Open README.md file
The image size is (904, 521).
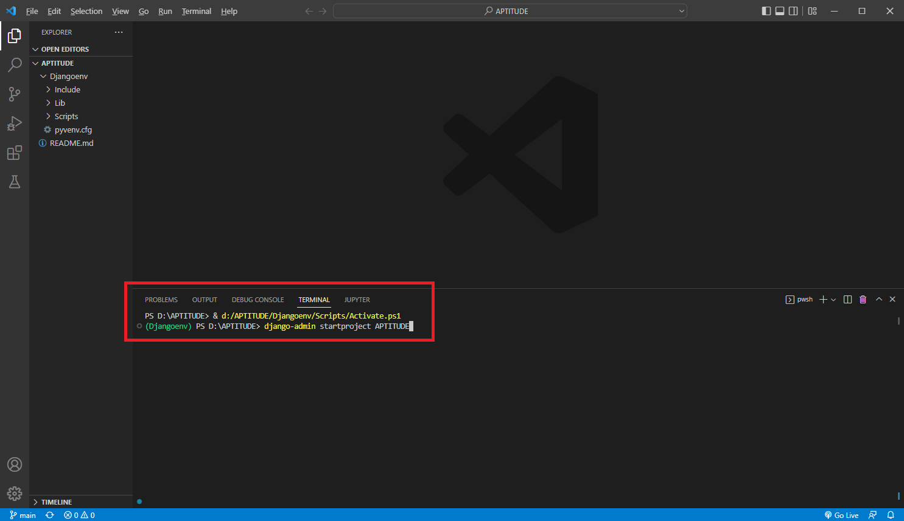(x=81, y=143)
